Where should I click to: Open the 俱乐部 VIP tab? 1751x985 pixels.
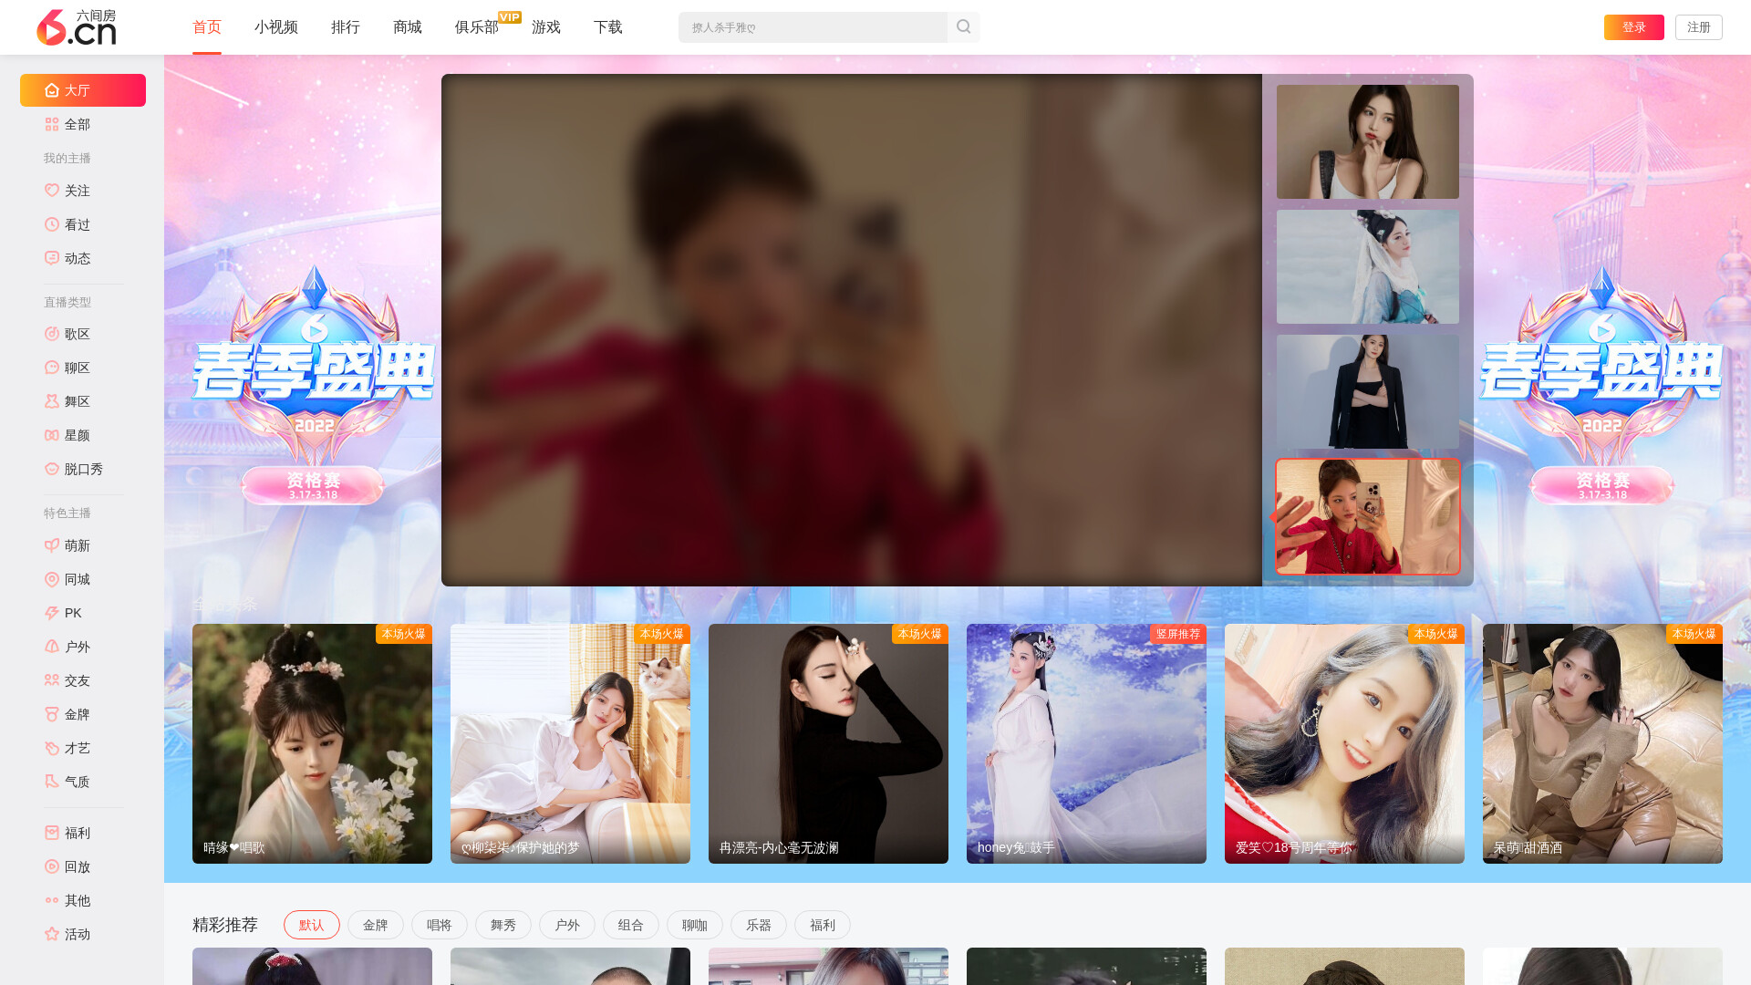click(477, 27)
